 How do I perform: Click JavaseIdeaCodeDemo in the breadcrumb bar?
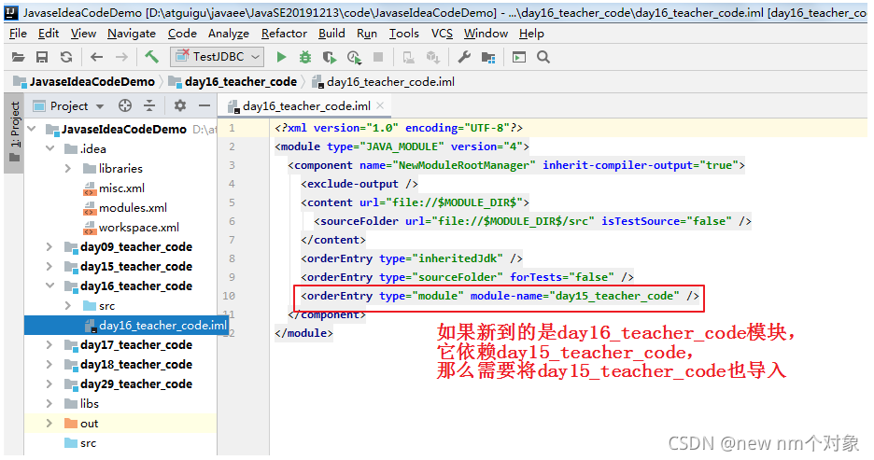point(85,82)
